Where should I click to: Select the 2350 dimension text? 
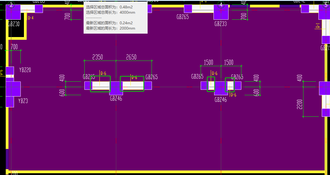tap(98, 57)
